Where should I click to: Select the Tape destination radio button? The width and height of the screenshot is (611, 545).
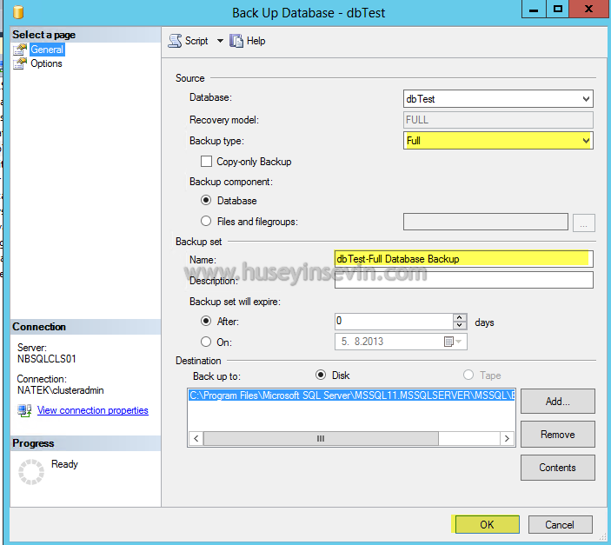(x=468, y=375)
